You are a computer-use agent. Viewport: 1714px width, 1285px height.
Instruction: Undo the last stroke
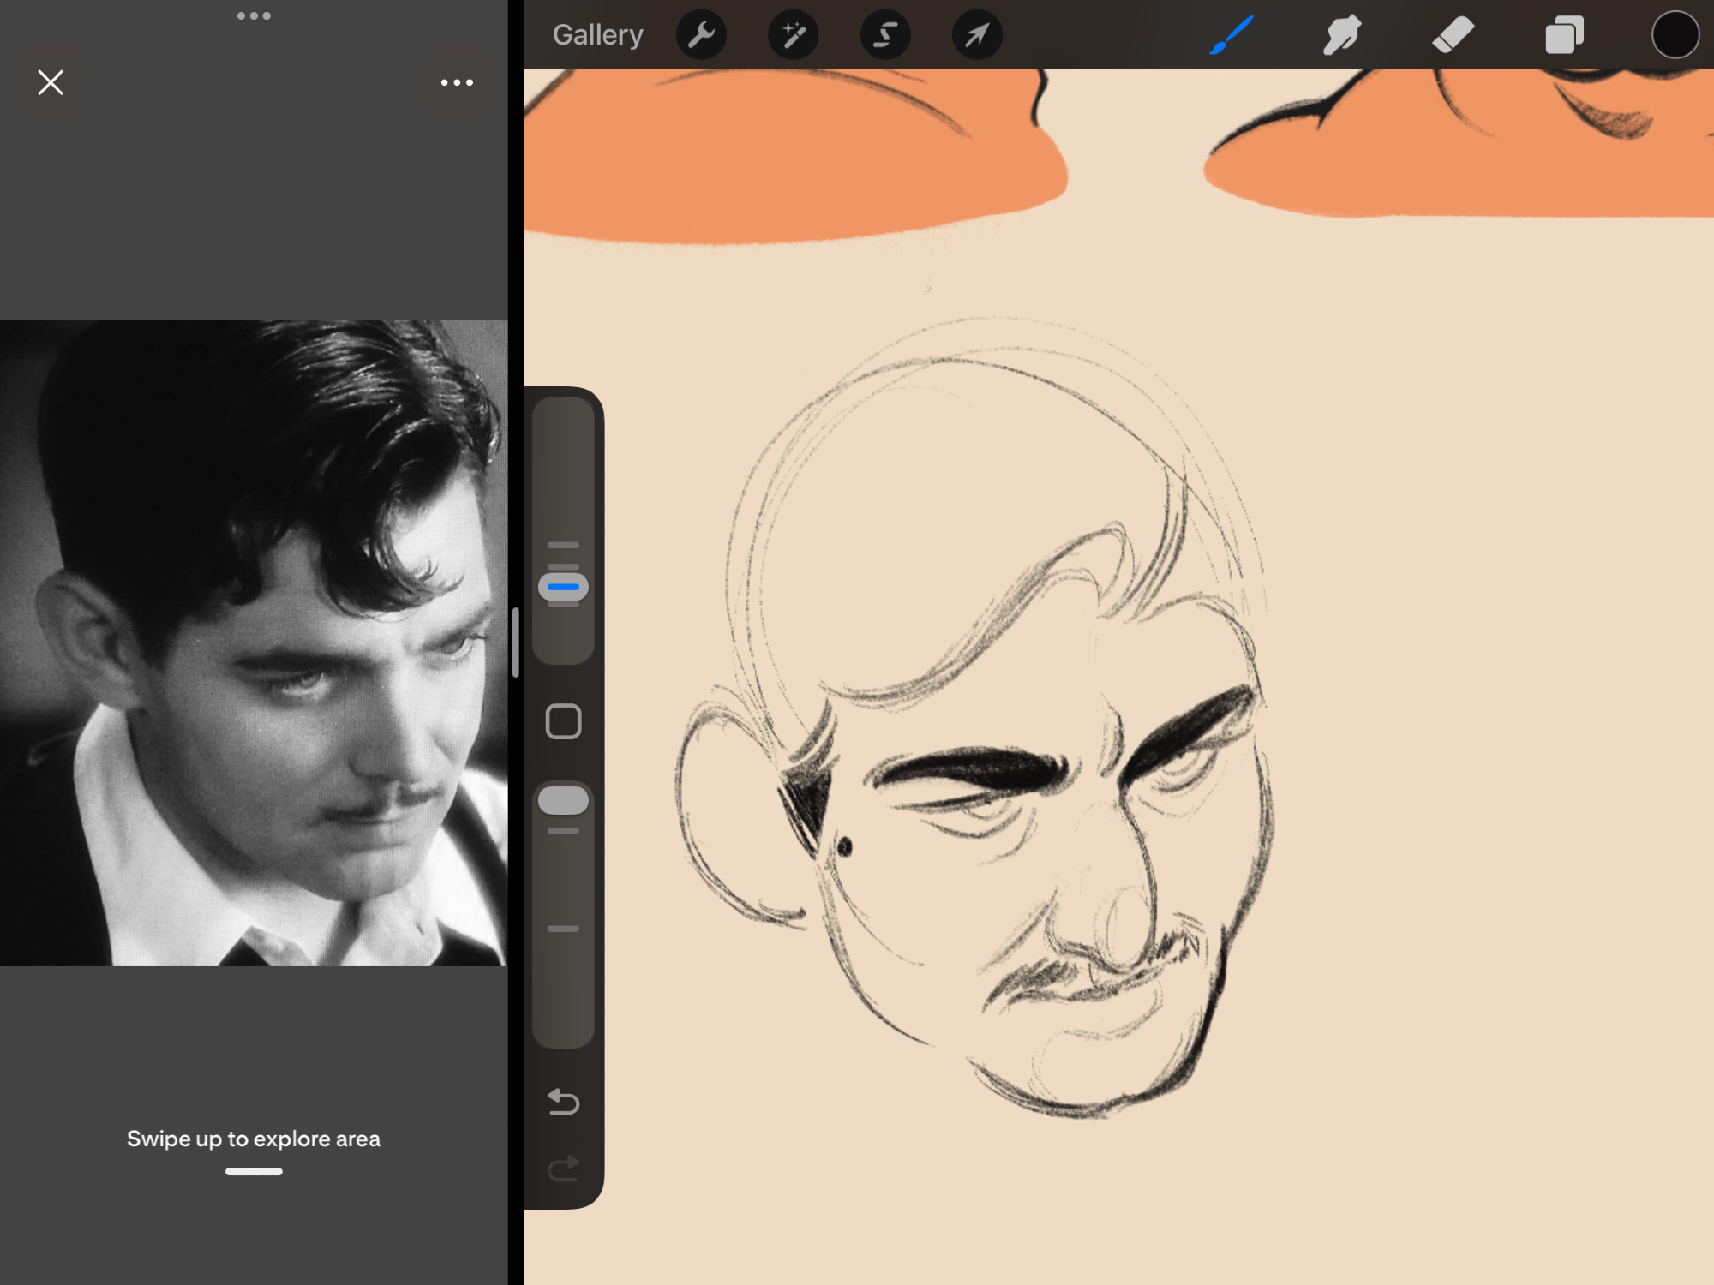point(563,1101)
